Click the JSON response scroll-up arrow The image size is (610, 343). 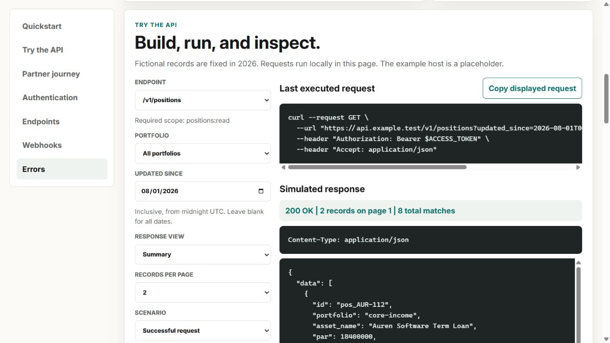click(578, 263)
